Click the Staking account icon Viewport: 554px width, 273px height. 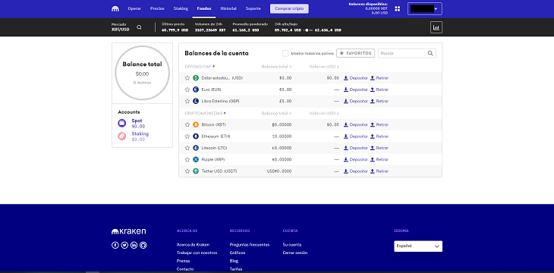(x=122, y=136)
